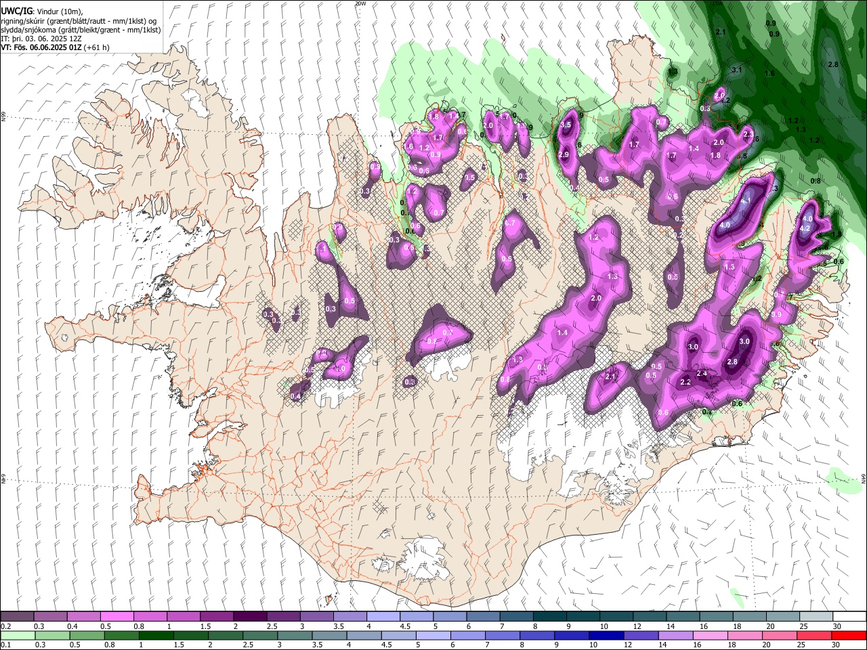Select the bright red swatch after 30 in the lower scale
The width and height of the screenshot is (867, 650).
849,635
